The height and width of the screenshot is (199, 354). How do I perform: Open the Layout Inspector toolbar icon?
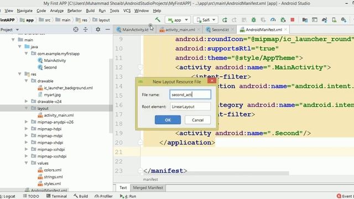(x=315, y=20)
